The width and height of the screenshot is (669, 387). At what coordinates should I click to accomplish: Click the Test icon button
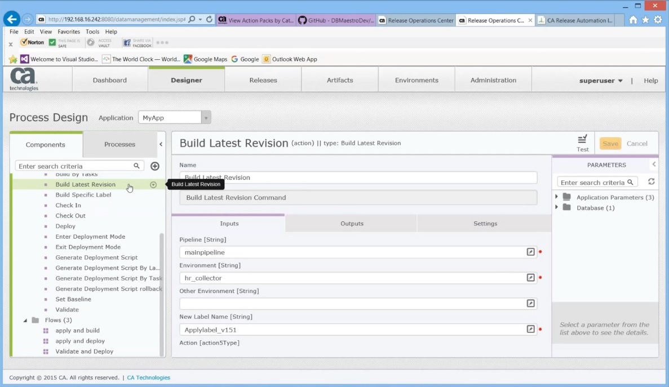582,143
